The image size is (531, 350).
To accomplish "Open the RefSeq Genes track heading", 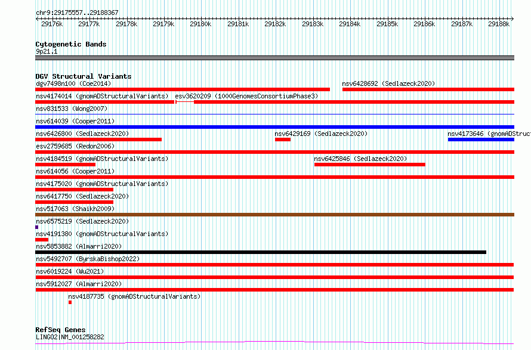I will point(60,330).
